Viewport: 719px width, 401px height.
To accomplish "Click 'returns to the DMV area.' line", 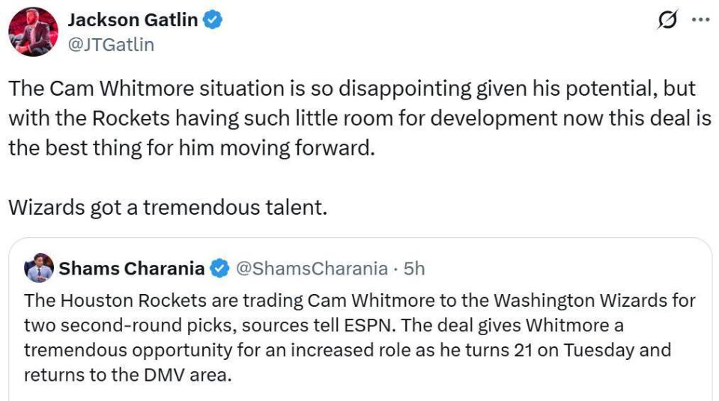I will pos(128,375).
